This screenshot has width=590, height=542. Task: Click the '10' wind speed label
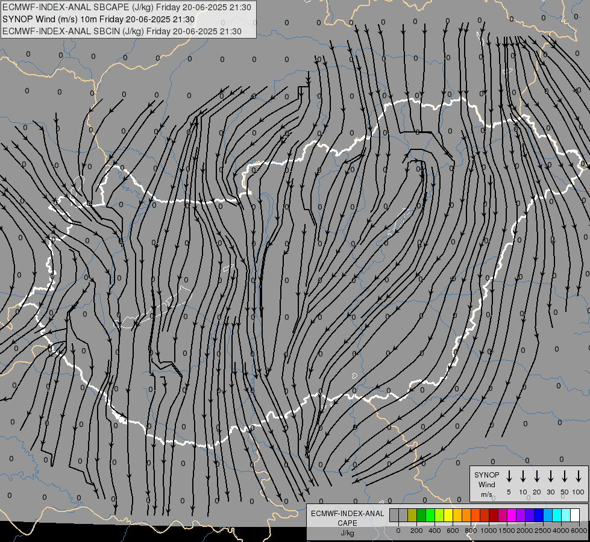coord(523,492)
